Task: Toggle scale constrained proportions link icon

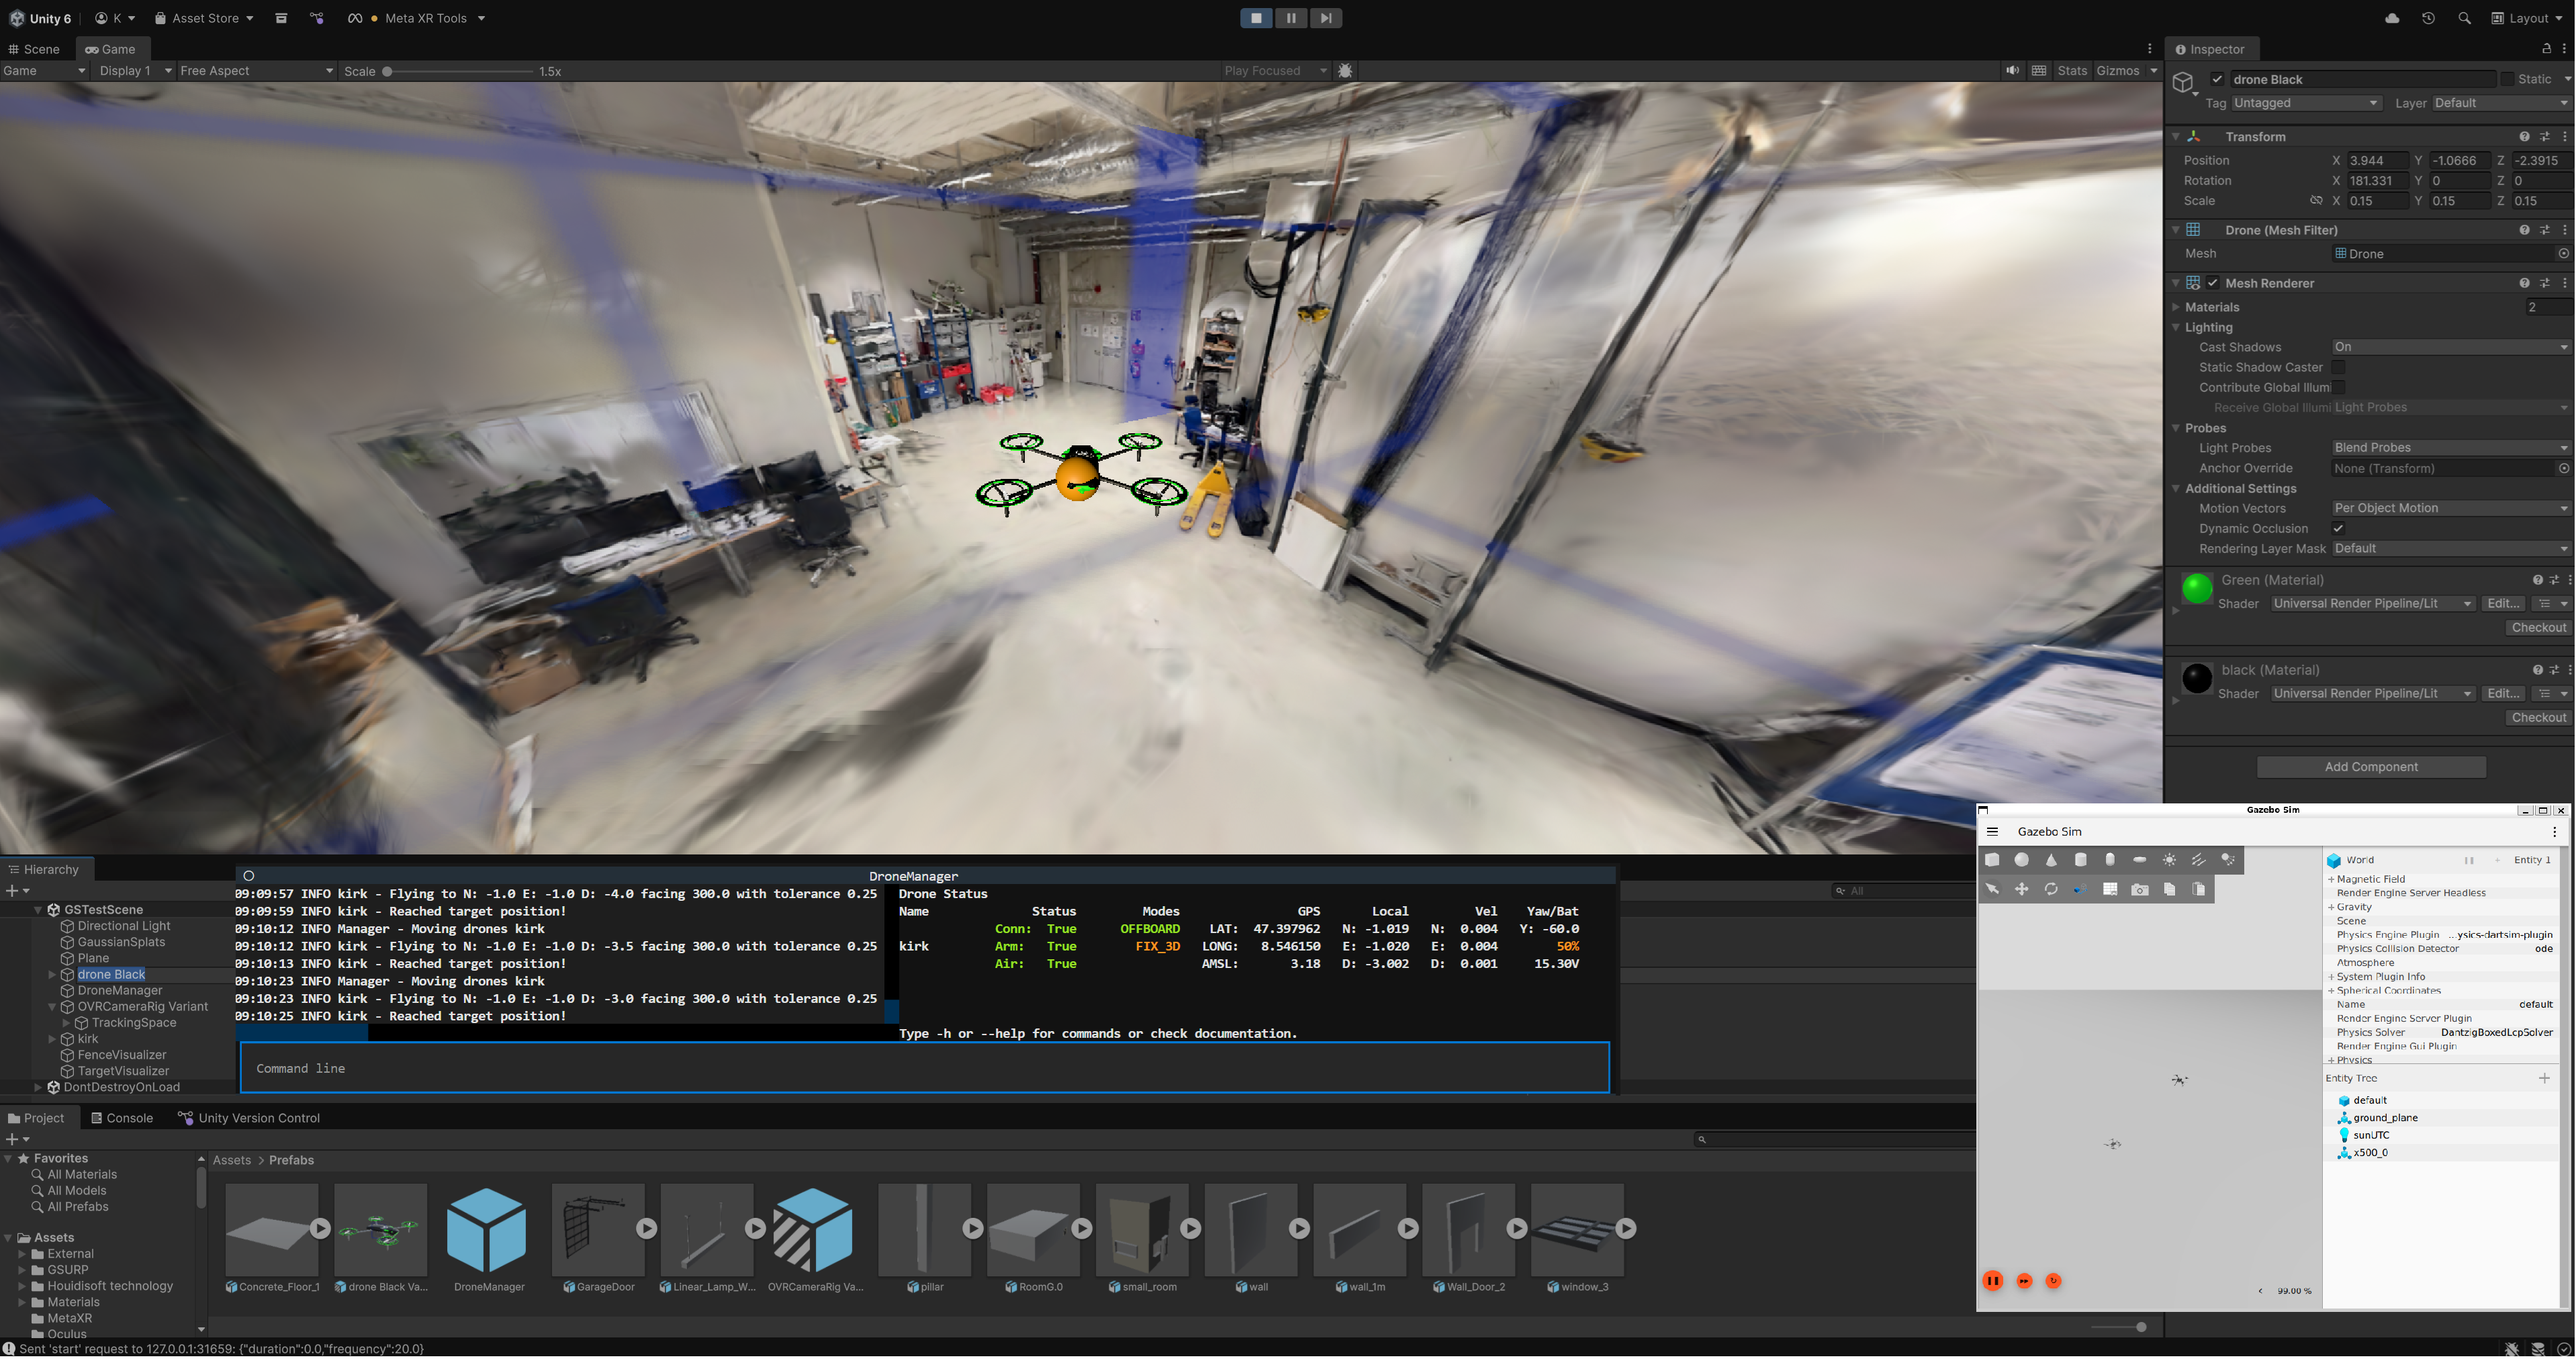Action: pyautogui.click(x=2316, y=201)
